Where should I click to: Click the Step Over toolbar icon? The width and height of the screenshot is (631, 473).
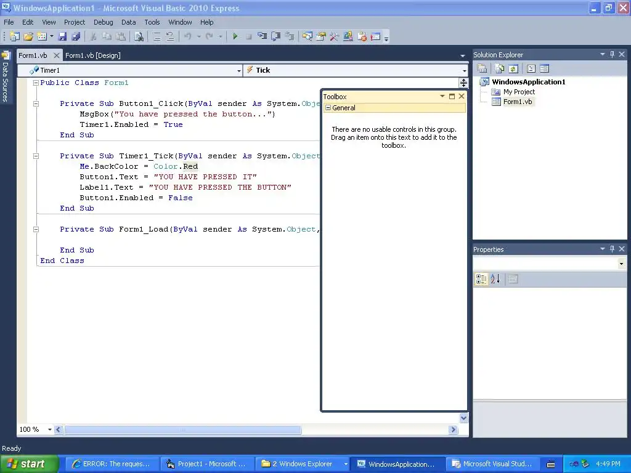tap(276, 36)
